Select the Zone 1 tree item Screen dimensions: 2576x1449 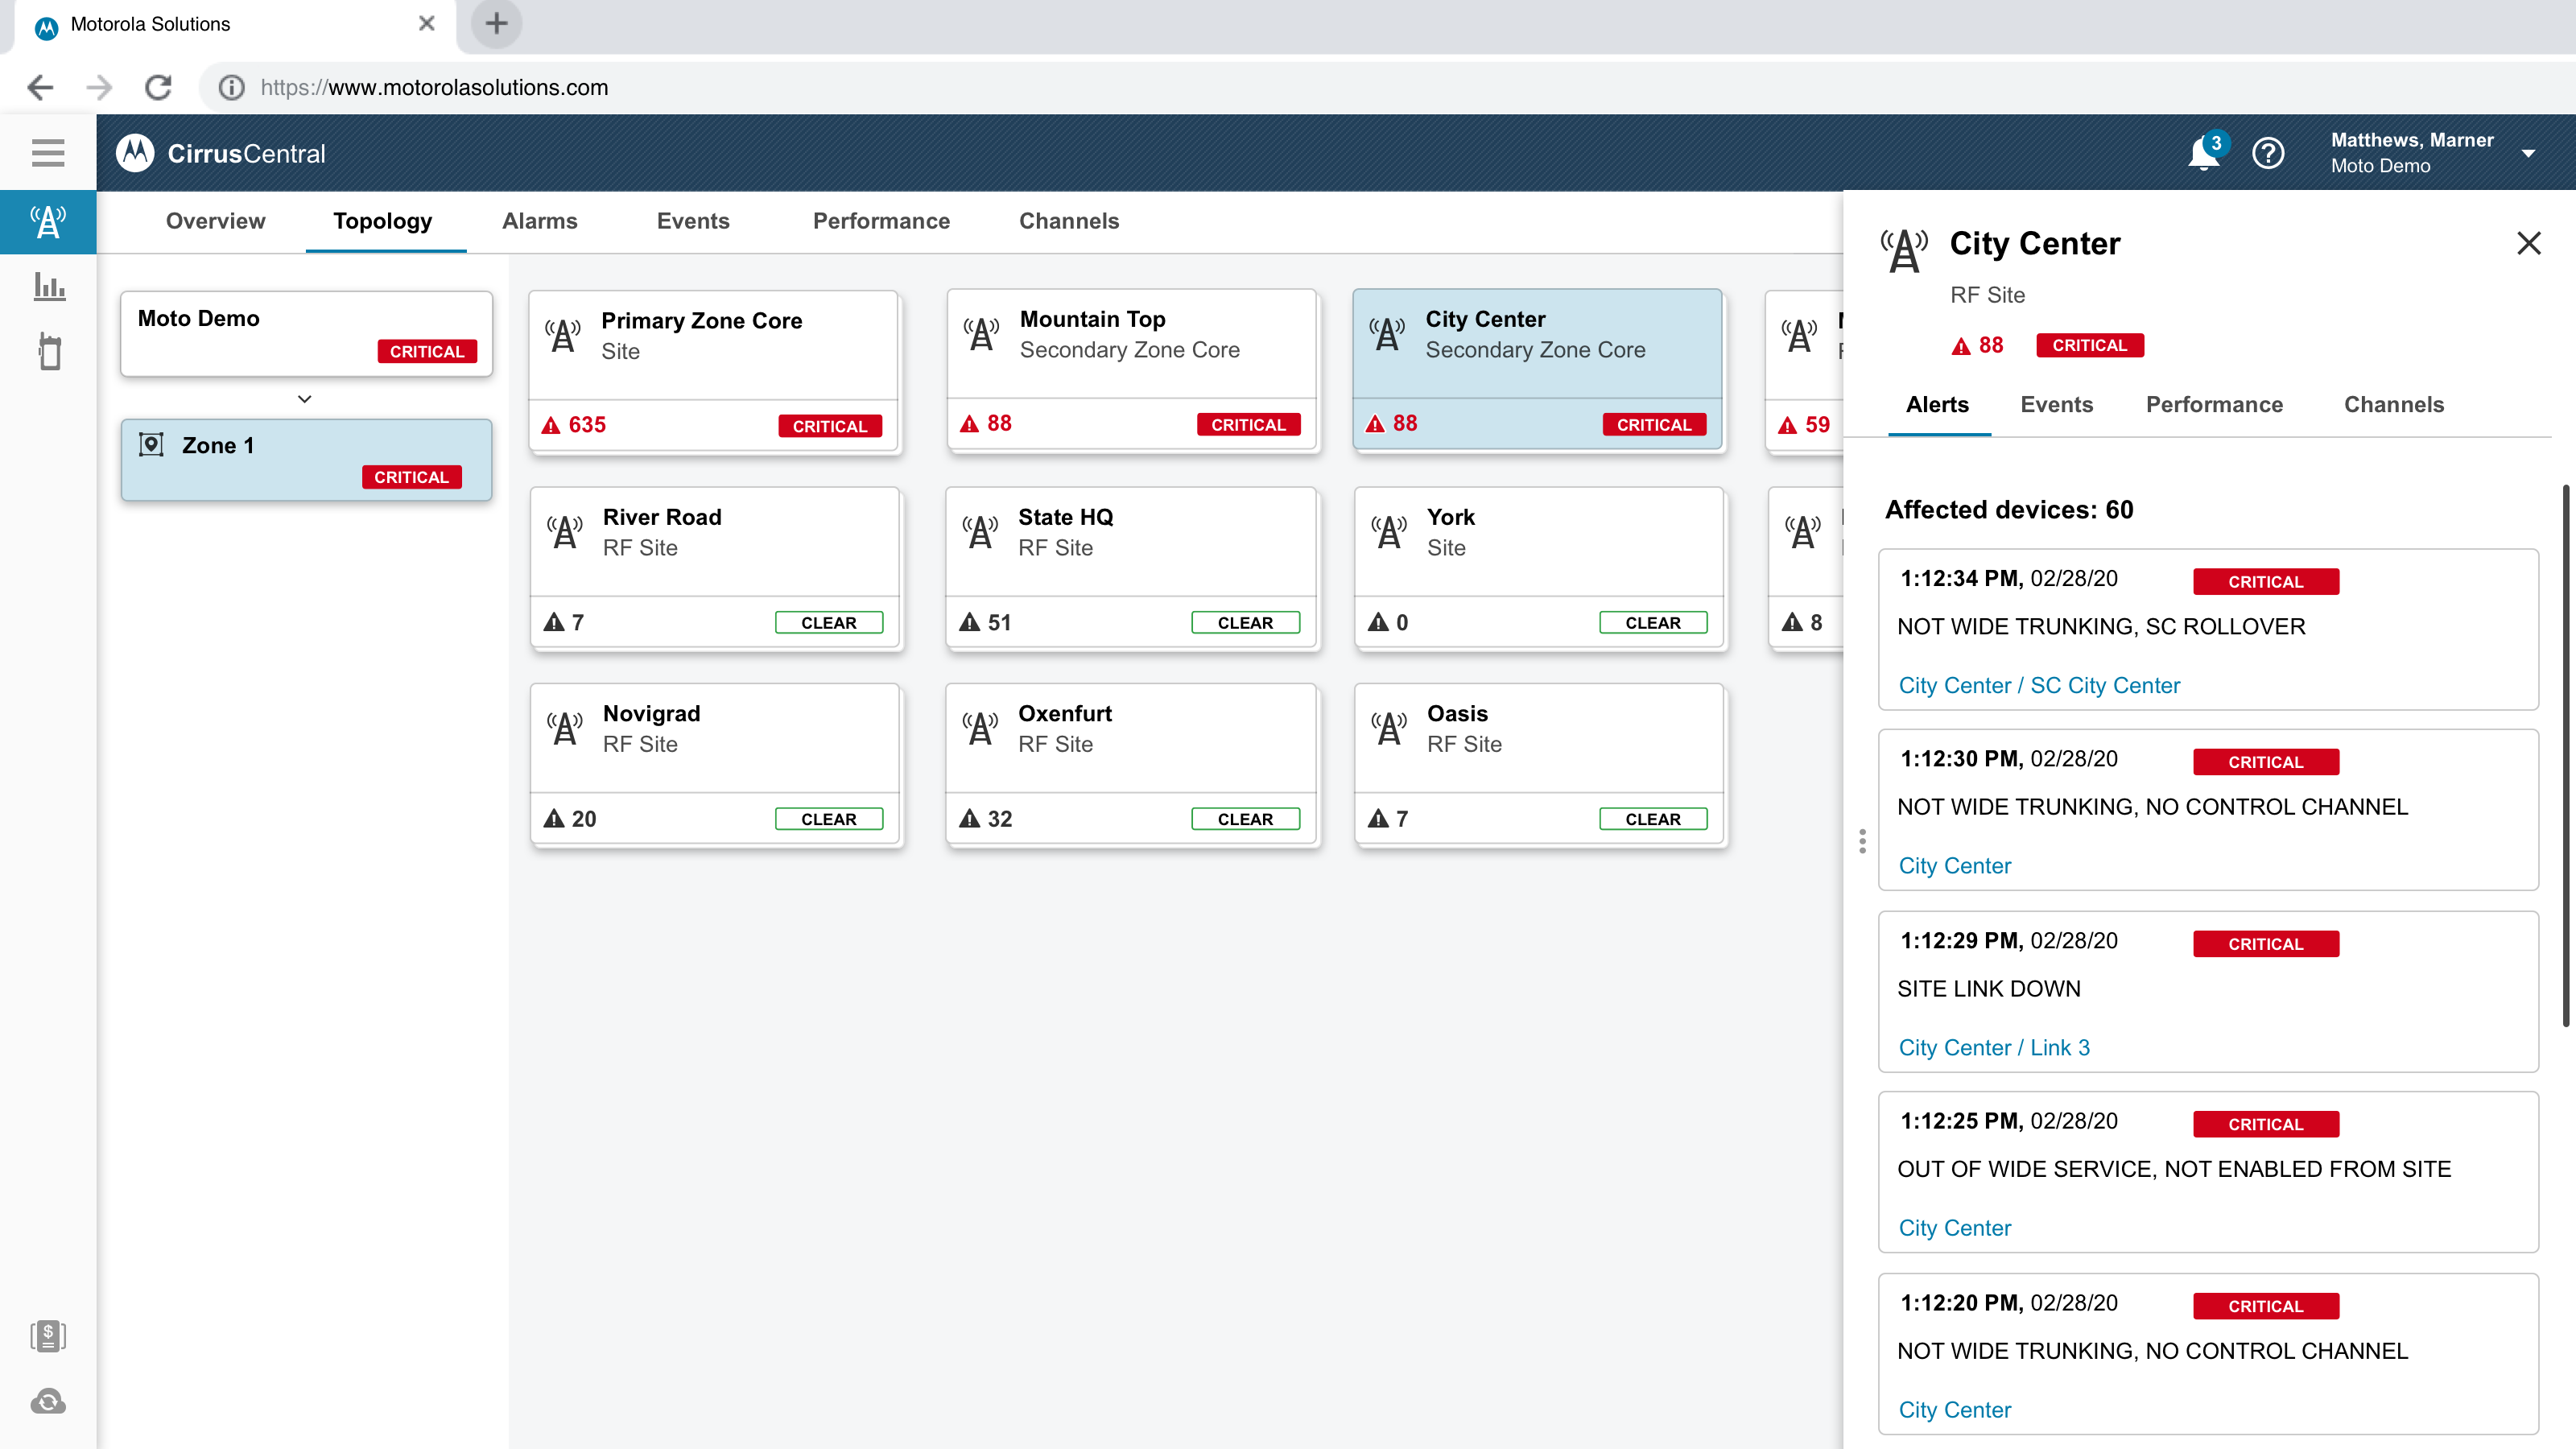306,459
